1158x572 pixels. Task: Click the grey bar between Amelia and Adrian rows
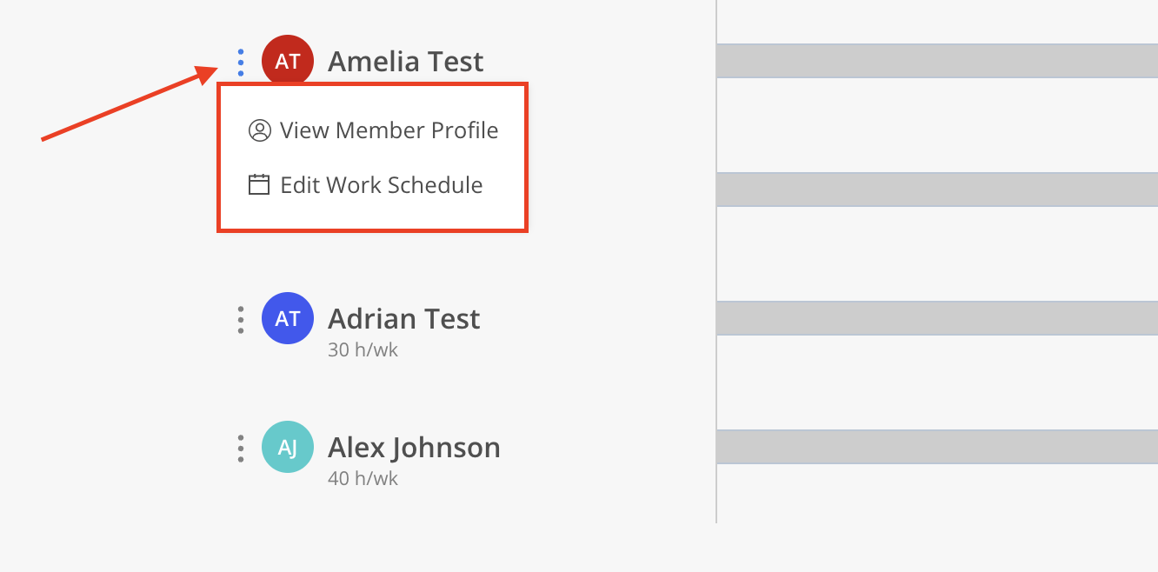pyautogui.click(x=937, y=190)
